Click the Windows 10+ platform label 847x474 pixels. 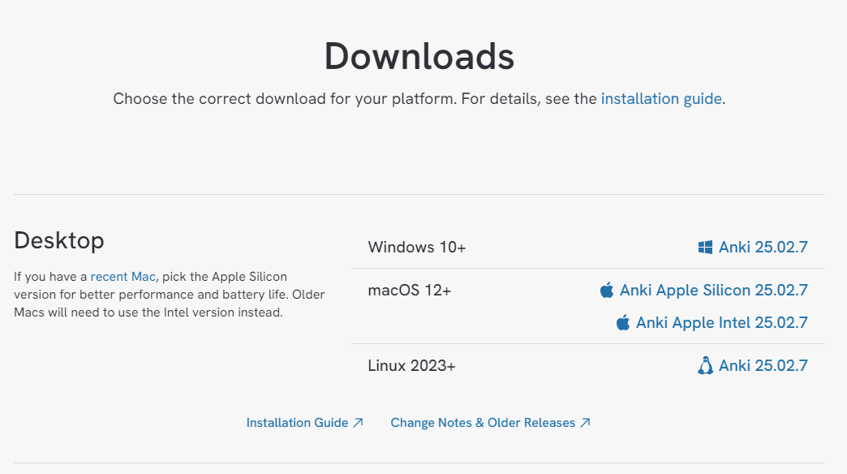coord(416,248)
